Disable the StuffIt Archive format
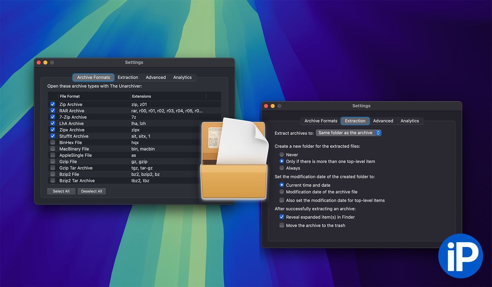Viewport: 492px width, 287px height. pyautogui.click(x=52, y=136)
